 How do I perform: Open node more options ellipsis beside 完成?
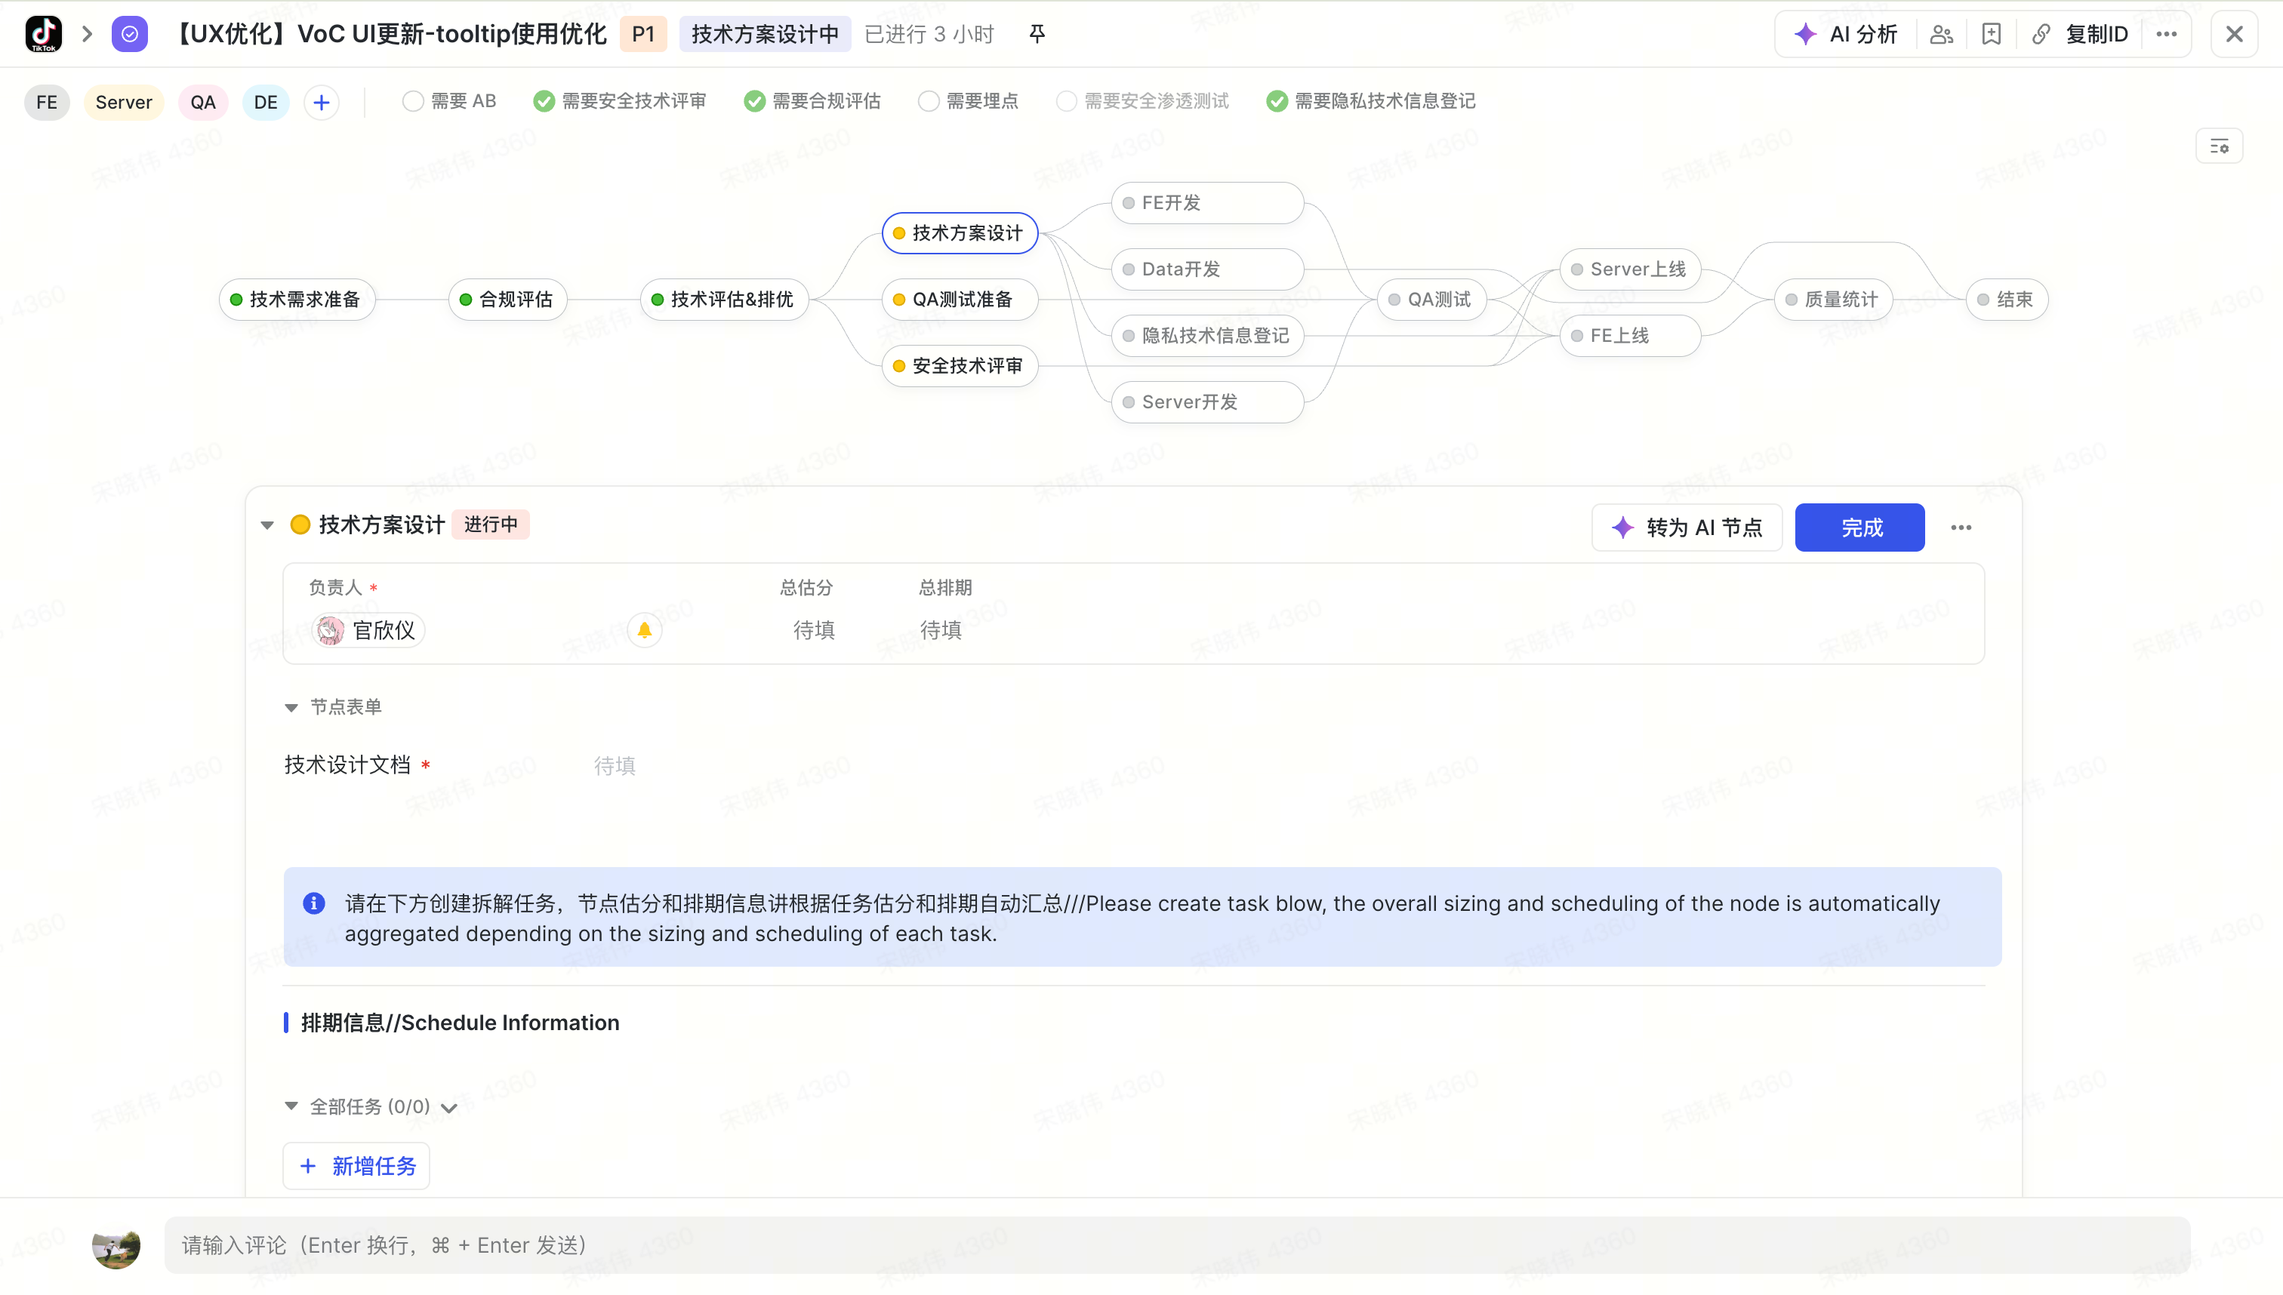coord(1961,528)
